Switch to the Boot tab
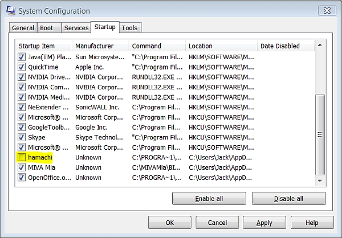Screen dimensions: 342x238 (49, 28)
